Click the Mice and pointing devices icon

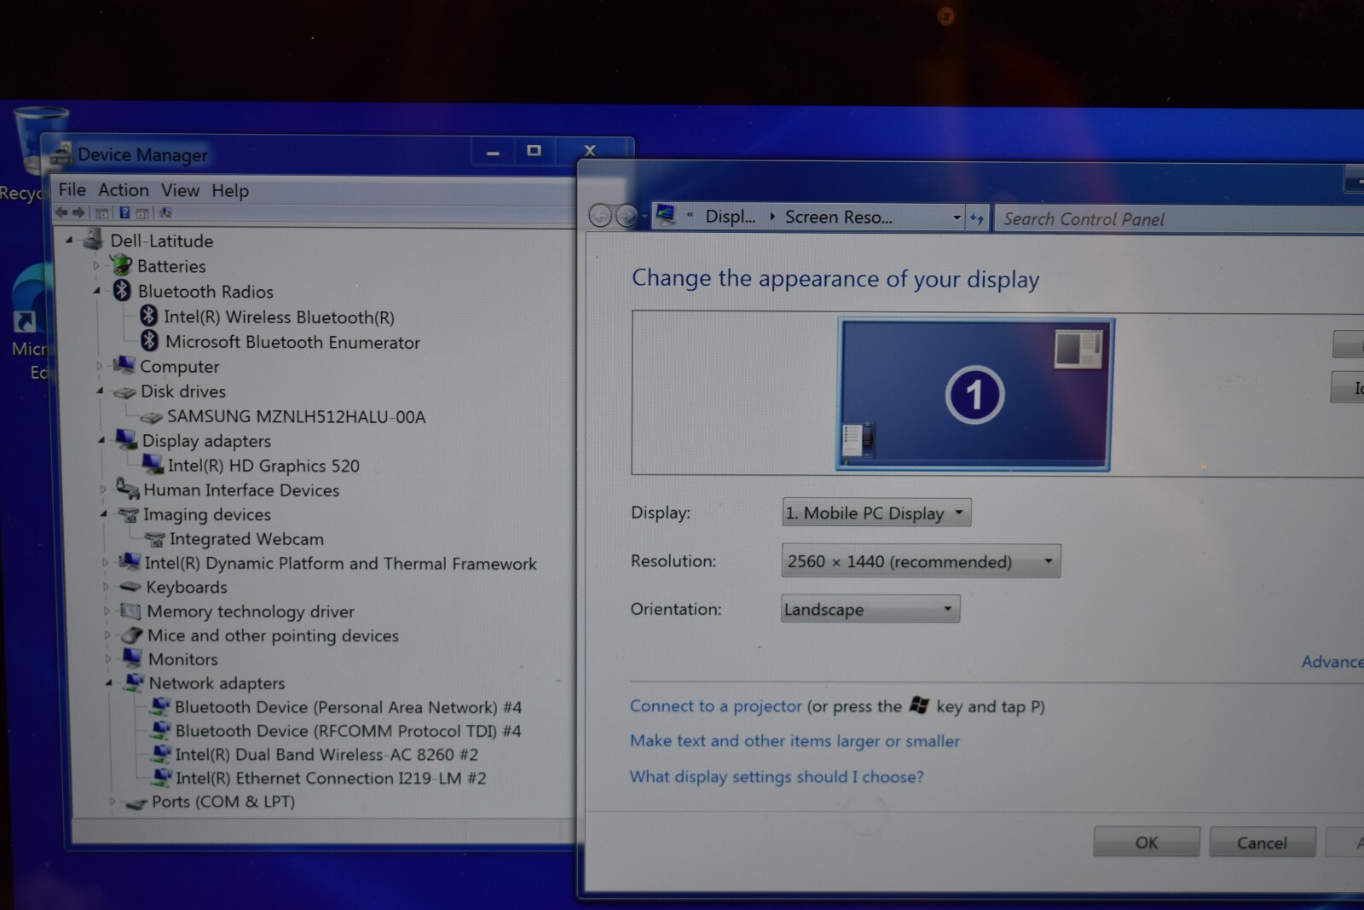coord(131,635)
